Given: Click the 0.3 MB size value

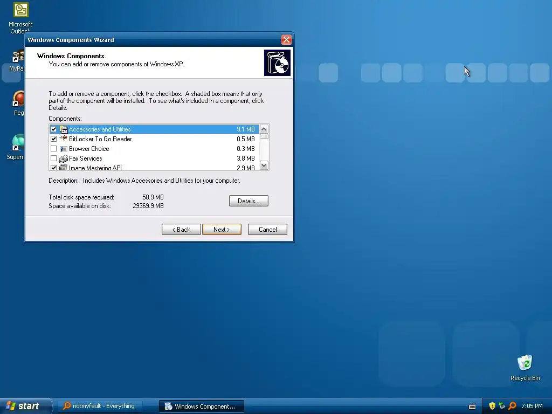Looking at the screenshot, I should point(246,149).
